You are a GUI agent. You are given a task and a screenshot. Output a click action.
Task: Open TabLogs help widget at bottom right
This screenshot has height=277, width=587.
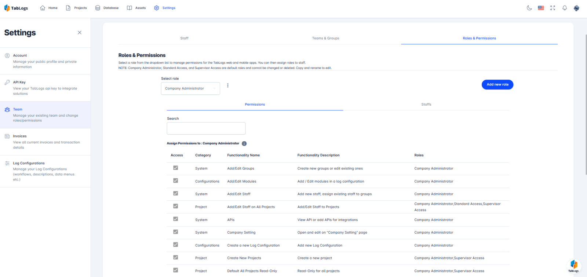(574, 266)
